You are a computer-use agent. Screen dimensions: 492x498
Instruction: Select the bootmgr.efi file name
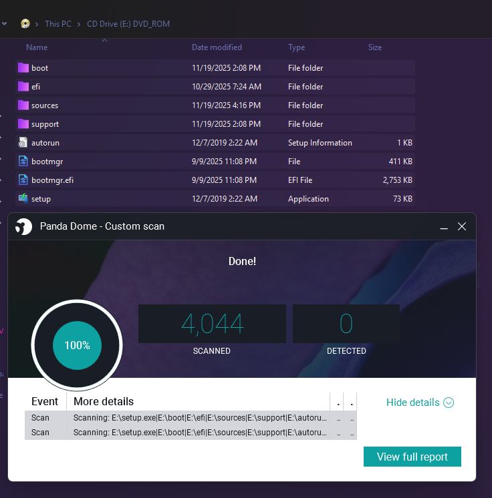tap(52, 180)
